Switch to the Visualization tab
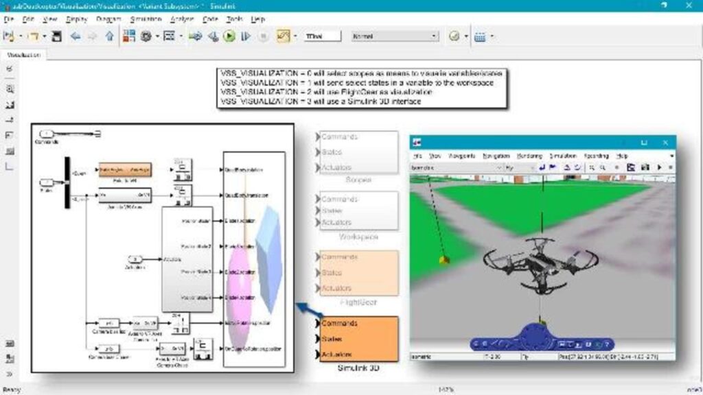The height and width of the screenshot is (395, 703). click(x=23, y=55)
